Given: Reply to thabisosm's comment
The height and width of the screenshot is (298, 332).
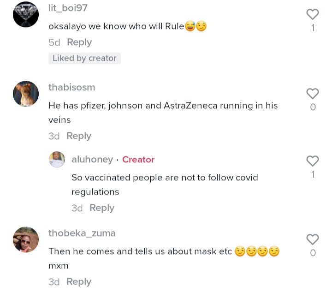Looking at the screenshot, I should coord(79,136).
